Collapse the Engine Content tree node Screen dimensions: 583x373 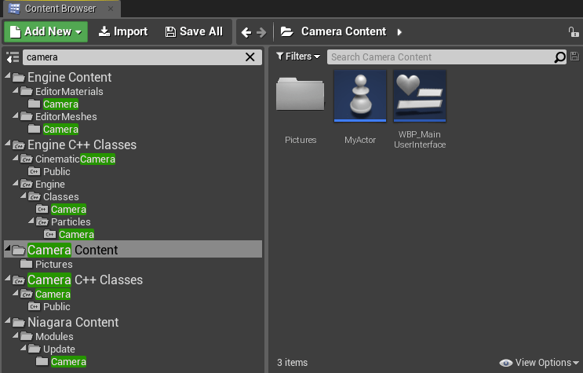coord(7,76)
